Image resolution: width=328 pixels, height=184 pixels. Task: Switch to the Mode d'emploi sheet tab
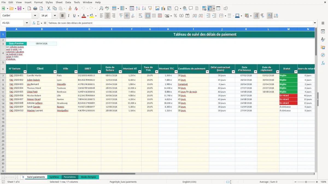89,177
